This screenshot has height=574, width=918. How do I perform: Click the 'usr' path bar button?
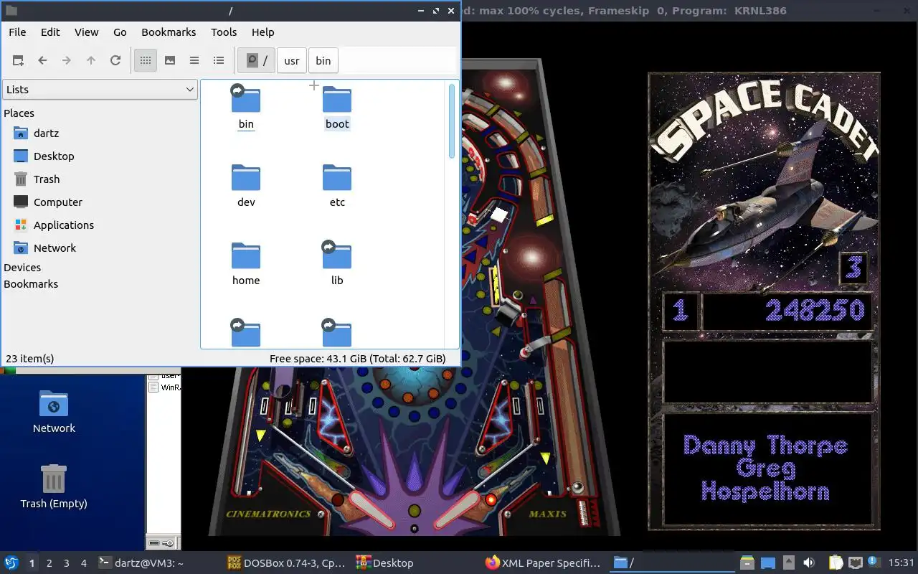coord(291,61)
